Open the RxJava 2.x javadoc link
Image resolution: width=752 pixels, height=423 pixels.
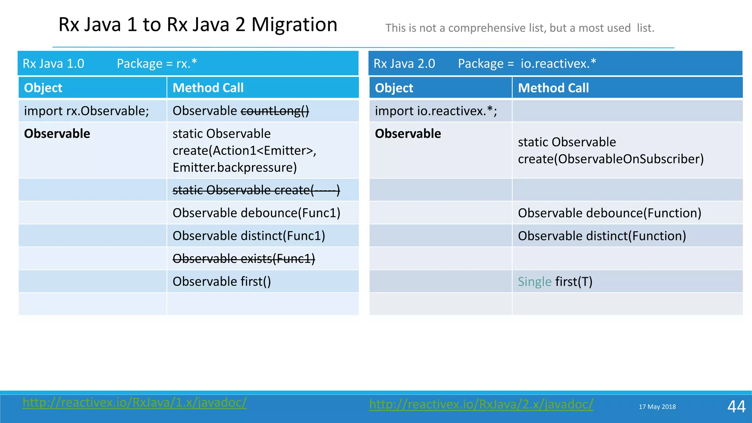[481, 404]
